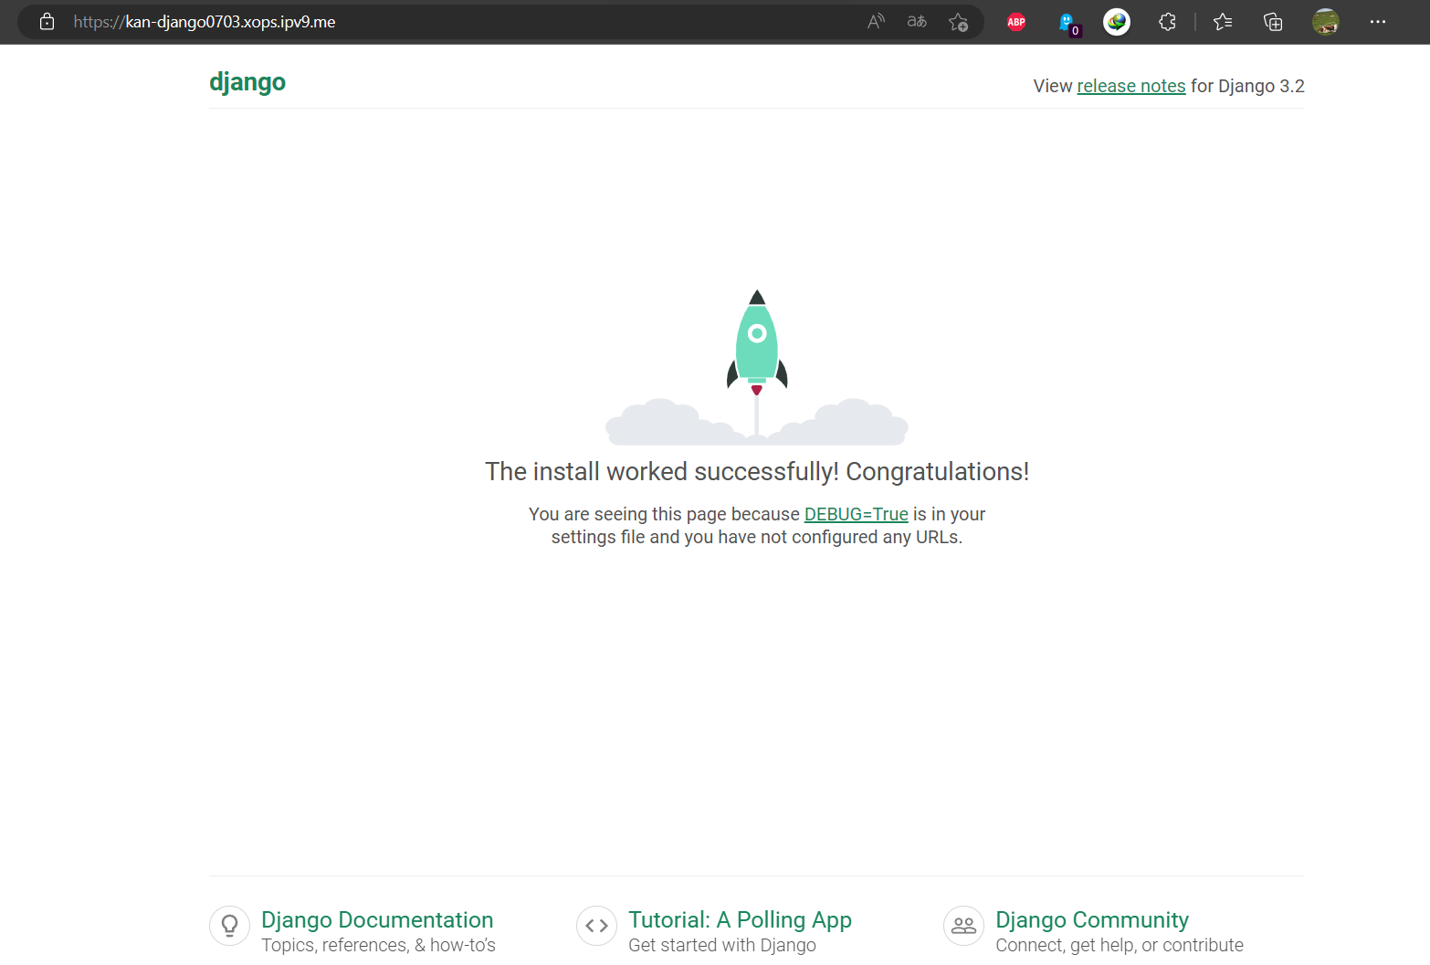Click the django logo heading
Screen dimensions: 1430x965
pyautogui.click(x=247, y=82)
